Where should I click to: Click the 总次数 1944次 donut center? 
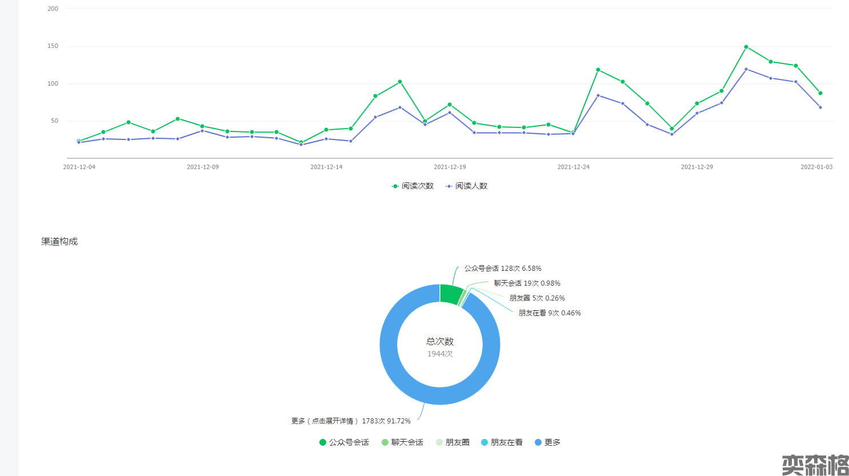pos(440,347)
